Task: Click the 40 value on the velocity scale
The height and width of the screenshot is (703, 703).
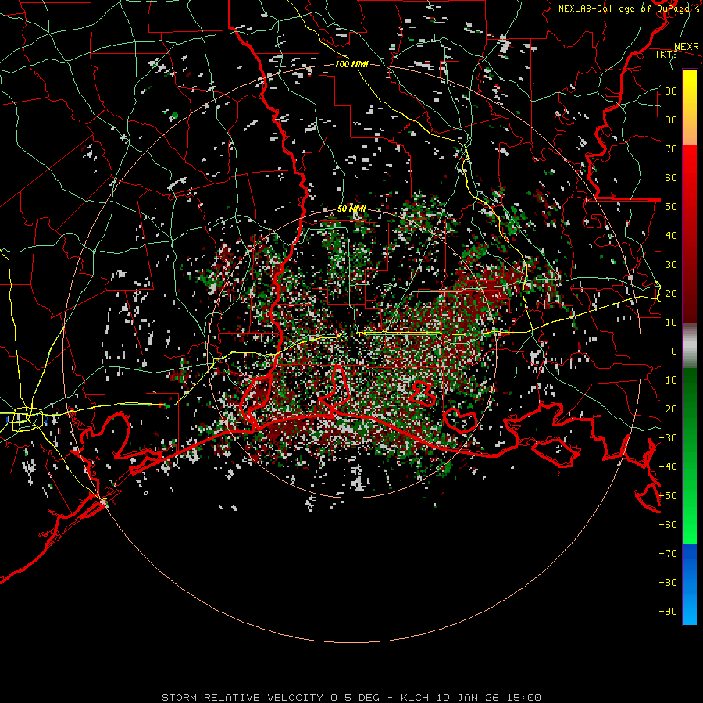Action: (x=671, y=235)
